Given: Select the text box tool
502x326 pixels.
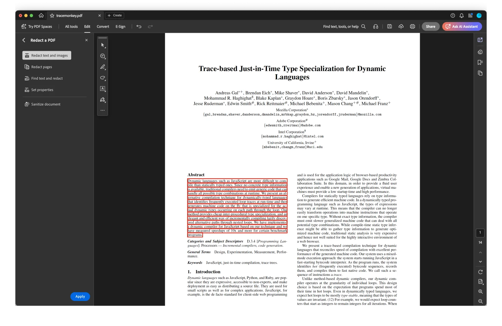Looking at the screenshot, I should pyautogui.click(x=103, y=89).
